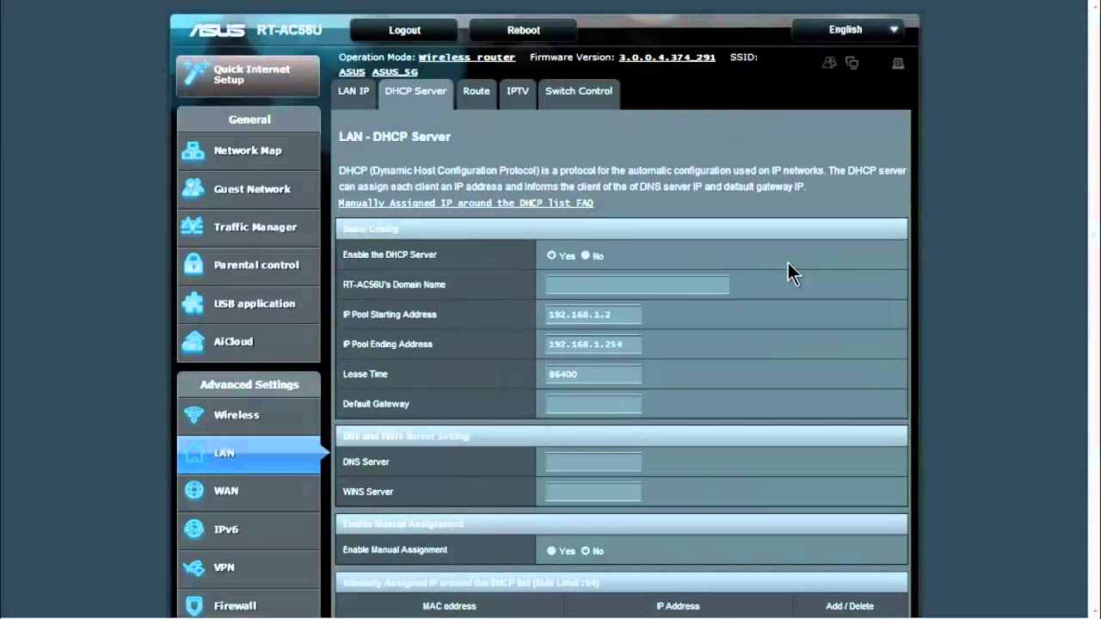Click the Guest Network icon

[194, 188]
